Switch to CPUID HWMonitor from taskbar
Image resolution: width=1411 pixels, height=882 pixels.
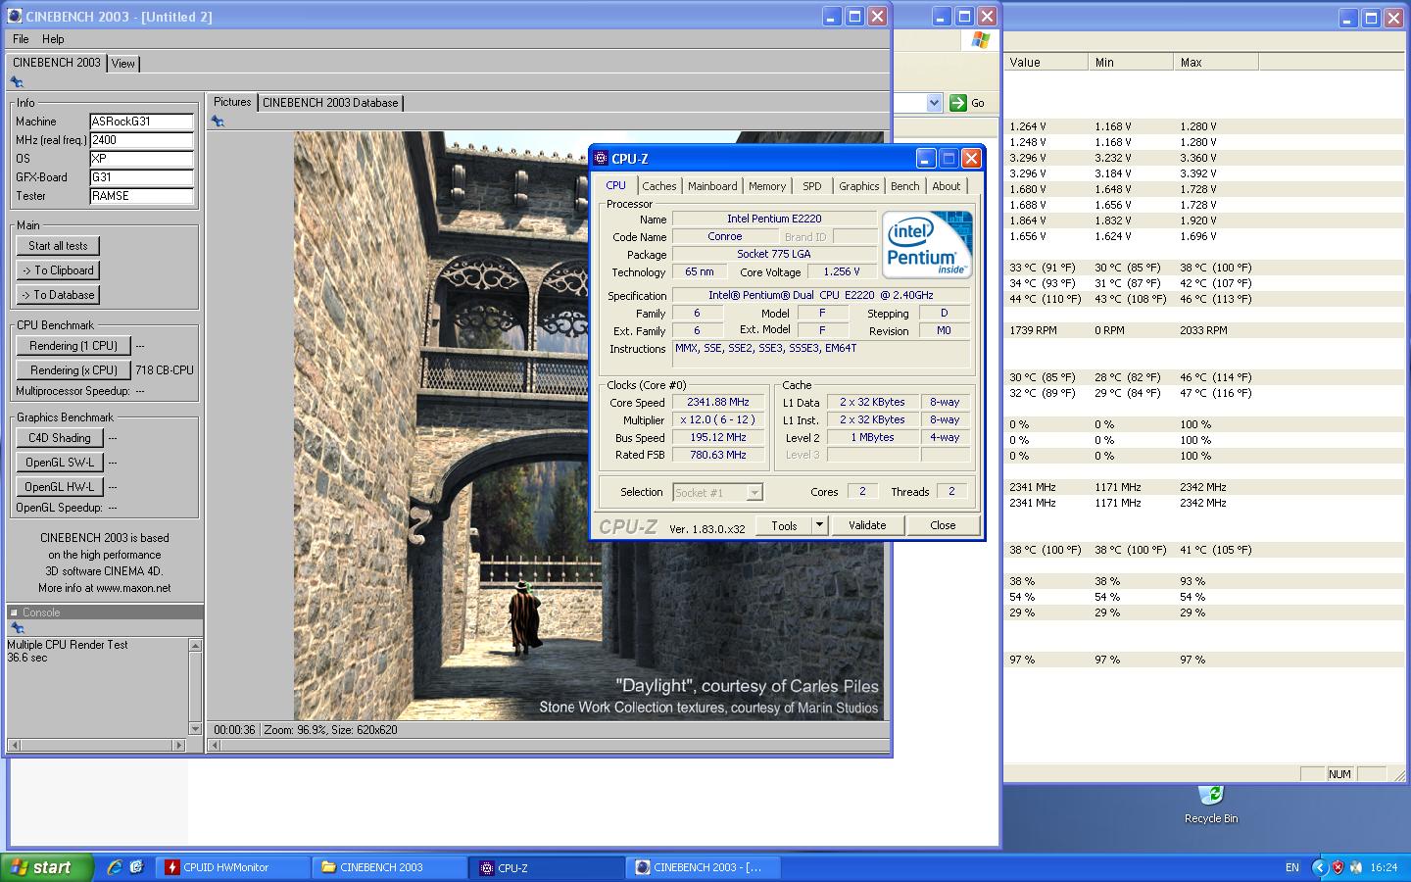[x=231, y=867]
